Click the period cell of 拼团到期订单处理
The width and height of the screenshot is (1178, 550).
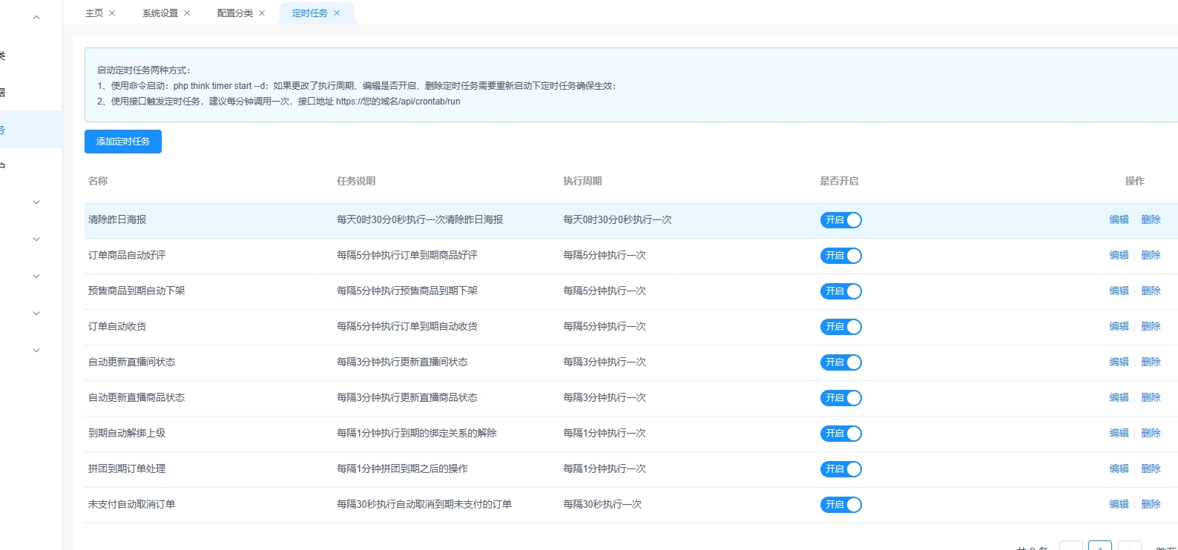[605, 468]
